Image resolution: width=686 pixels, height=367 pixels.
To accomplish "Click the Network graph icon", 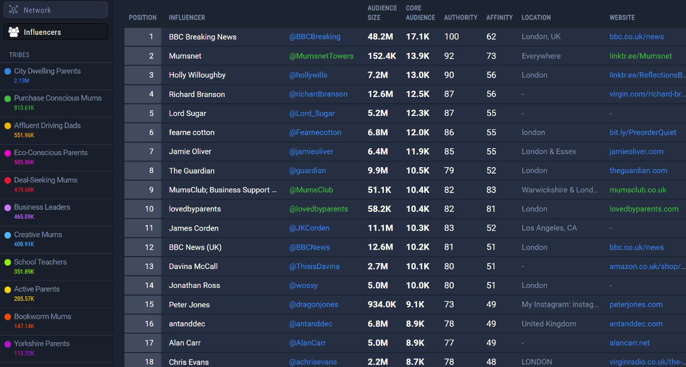I will (x=13, y=10).
